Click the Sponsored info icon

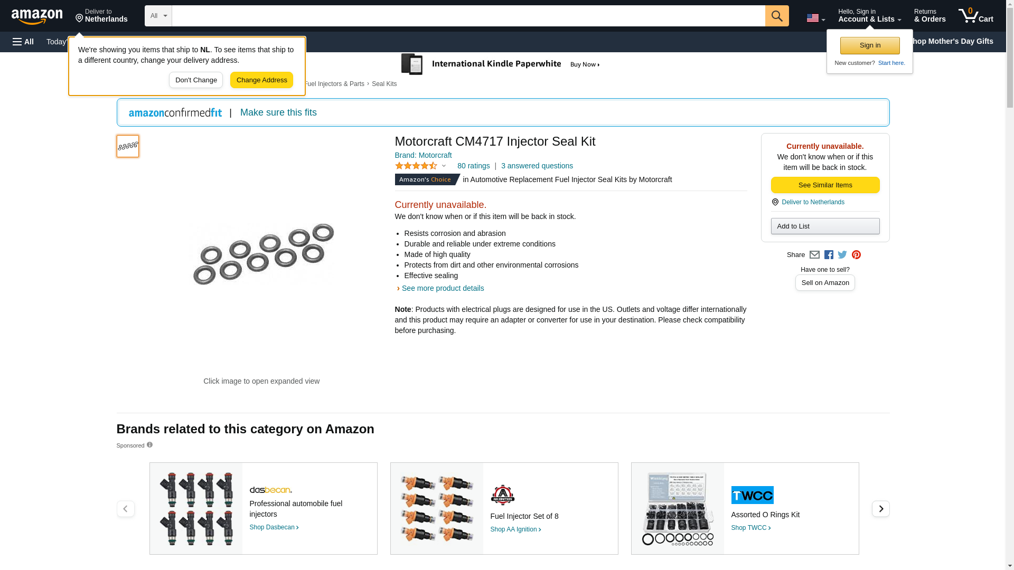149,445
